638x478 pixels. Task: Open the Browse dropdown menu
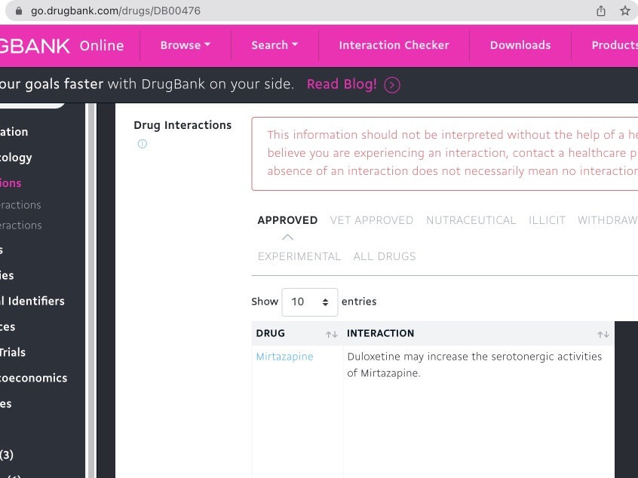[185, 45]
